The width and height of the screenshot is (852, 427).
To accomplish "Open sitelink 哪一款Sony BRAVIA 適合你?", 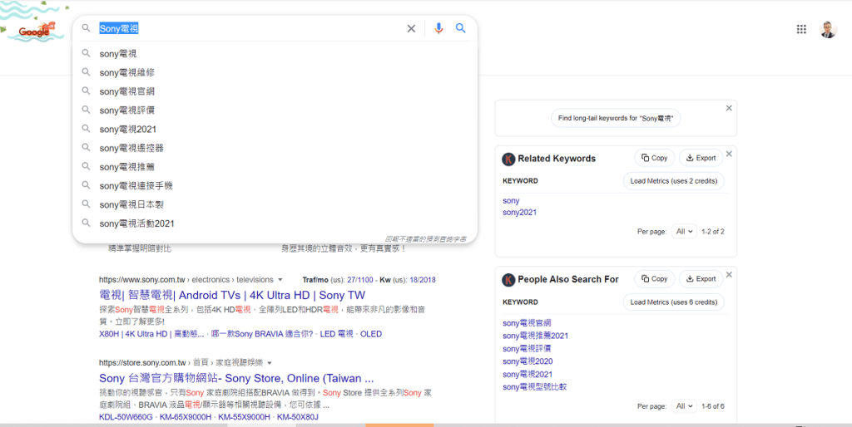I will (x=262, y=334).
